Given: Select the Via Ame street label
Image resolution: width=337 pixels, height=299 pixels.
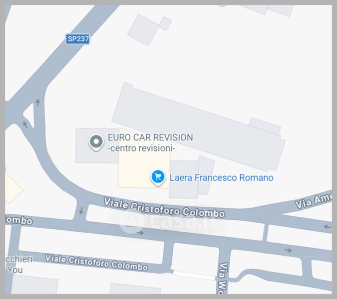Looking at the screenshot, I should [x=314, y=200].
